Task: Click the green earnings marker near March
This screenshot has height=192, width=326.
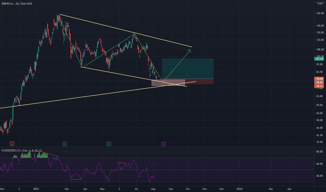Action: (x=65, y=144)
